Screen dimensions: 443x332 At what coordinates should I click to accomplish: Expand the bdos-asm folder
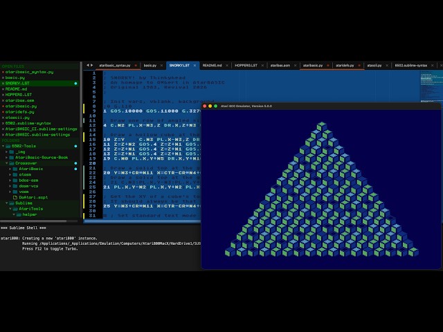pos(10,181)
